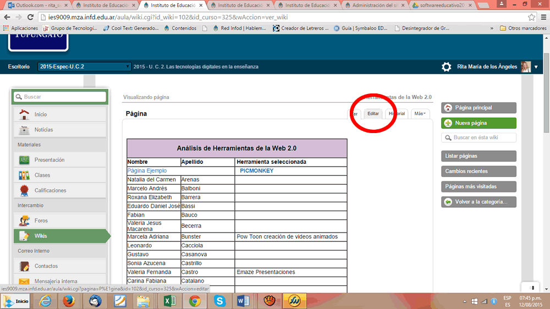Expand the user menu arrow beside avatar
The height and width of the screenshot is (309, 550).
(536, 67)
